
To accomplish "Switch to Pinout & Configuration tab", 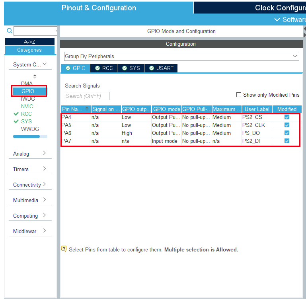I will (99, 8).
